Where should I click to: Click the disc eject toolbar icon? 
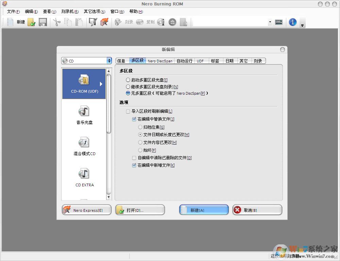(172, 22)
